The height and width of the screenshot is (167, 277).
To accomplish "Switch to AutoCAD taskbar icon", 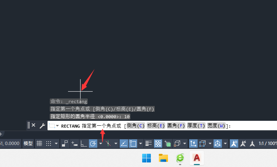I will [197, 158].
